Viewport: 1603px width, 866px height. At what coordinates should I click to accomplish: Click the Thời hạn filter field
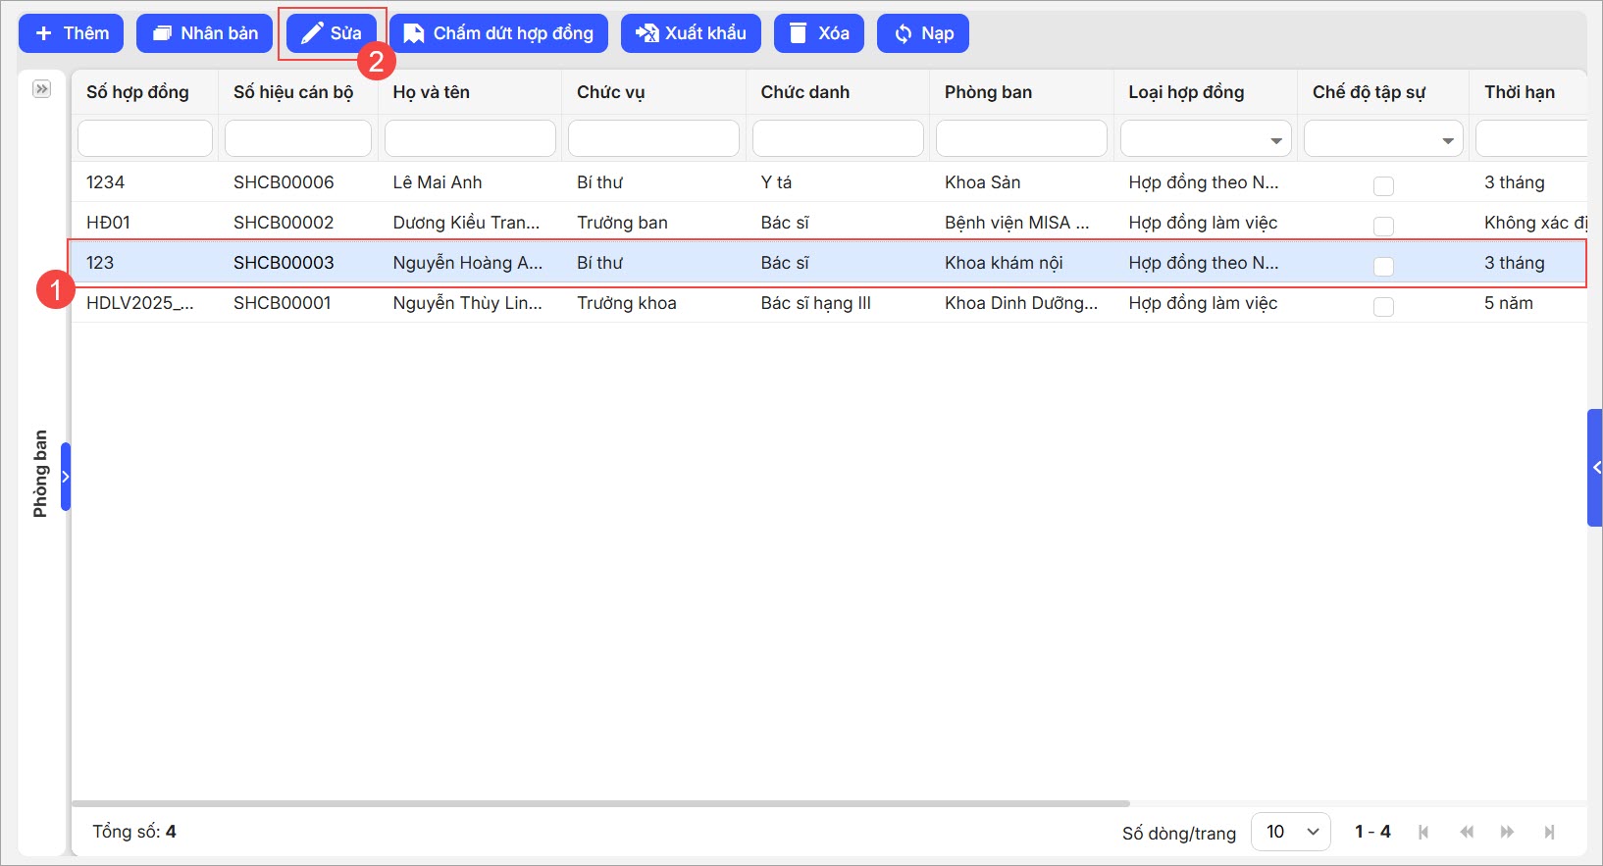click(x=1531, y=138)
